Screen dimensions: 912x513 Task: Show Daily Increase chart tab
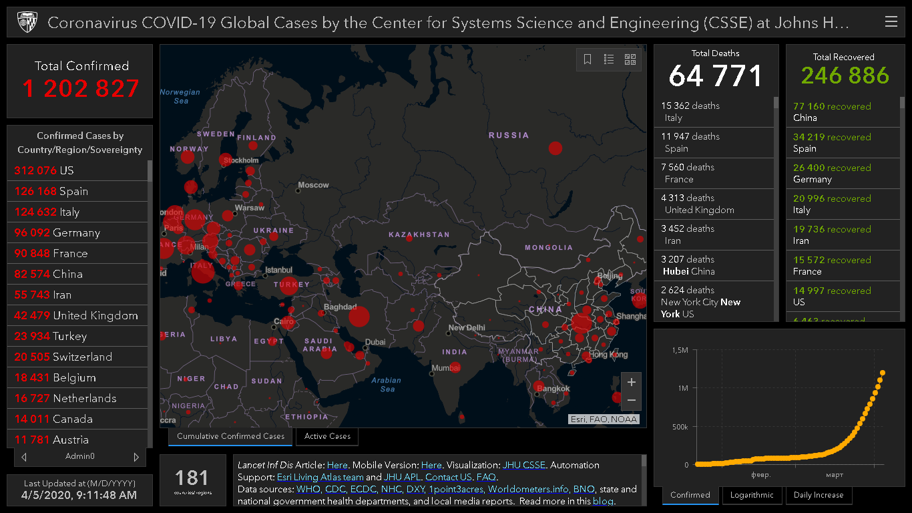[x=818, y=495]
